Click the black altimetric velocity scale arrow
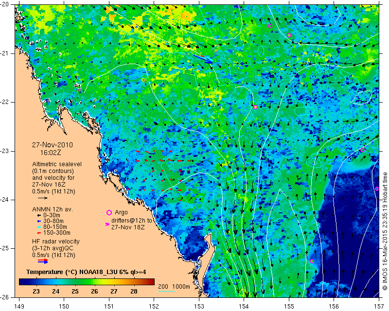 click(43, 198)
